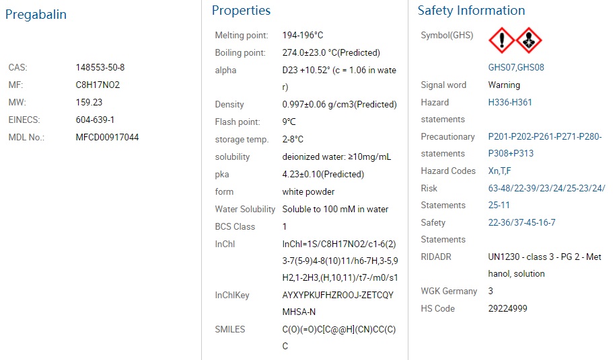The width and height of the screenshot is (613, 360).
Task: Click the melting point value 194-196°C
Action: pos(303,35)
